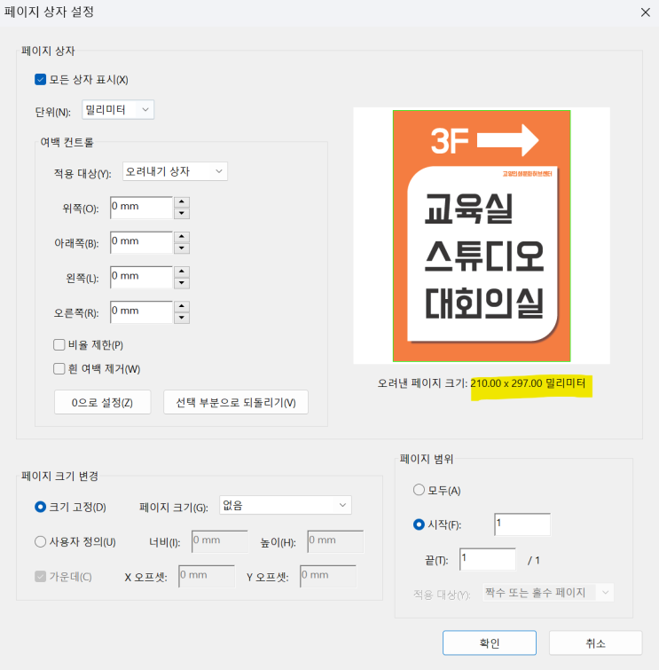Expand the 페이지 크기 dropdown
The width and height of the screenshot is (659, 670).
click(x=284, y=505)
